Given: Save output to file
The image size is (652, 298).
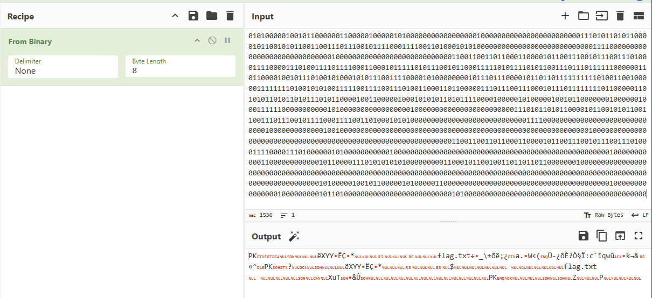Looking at the screenshot, I should (x=583, y=236).
